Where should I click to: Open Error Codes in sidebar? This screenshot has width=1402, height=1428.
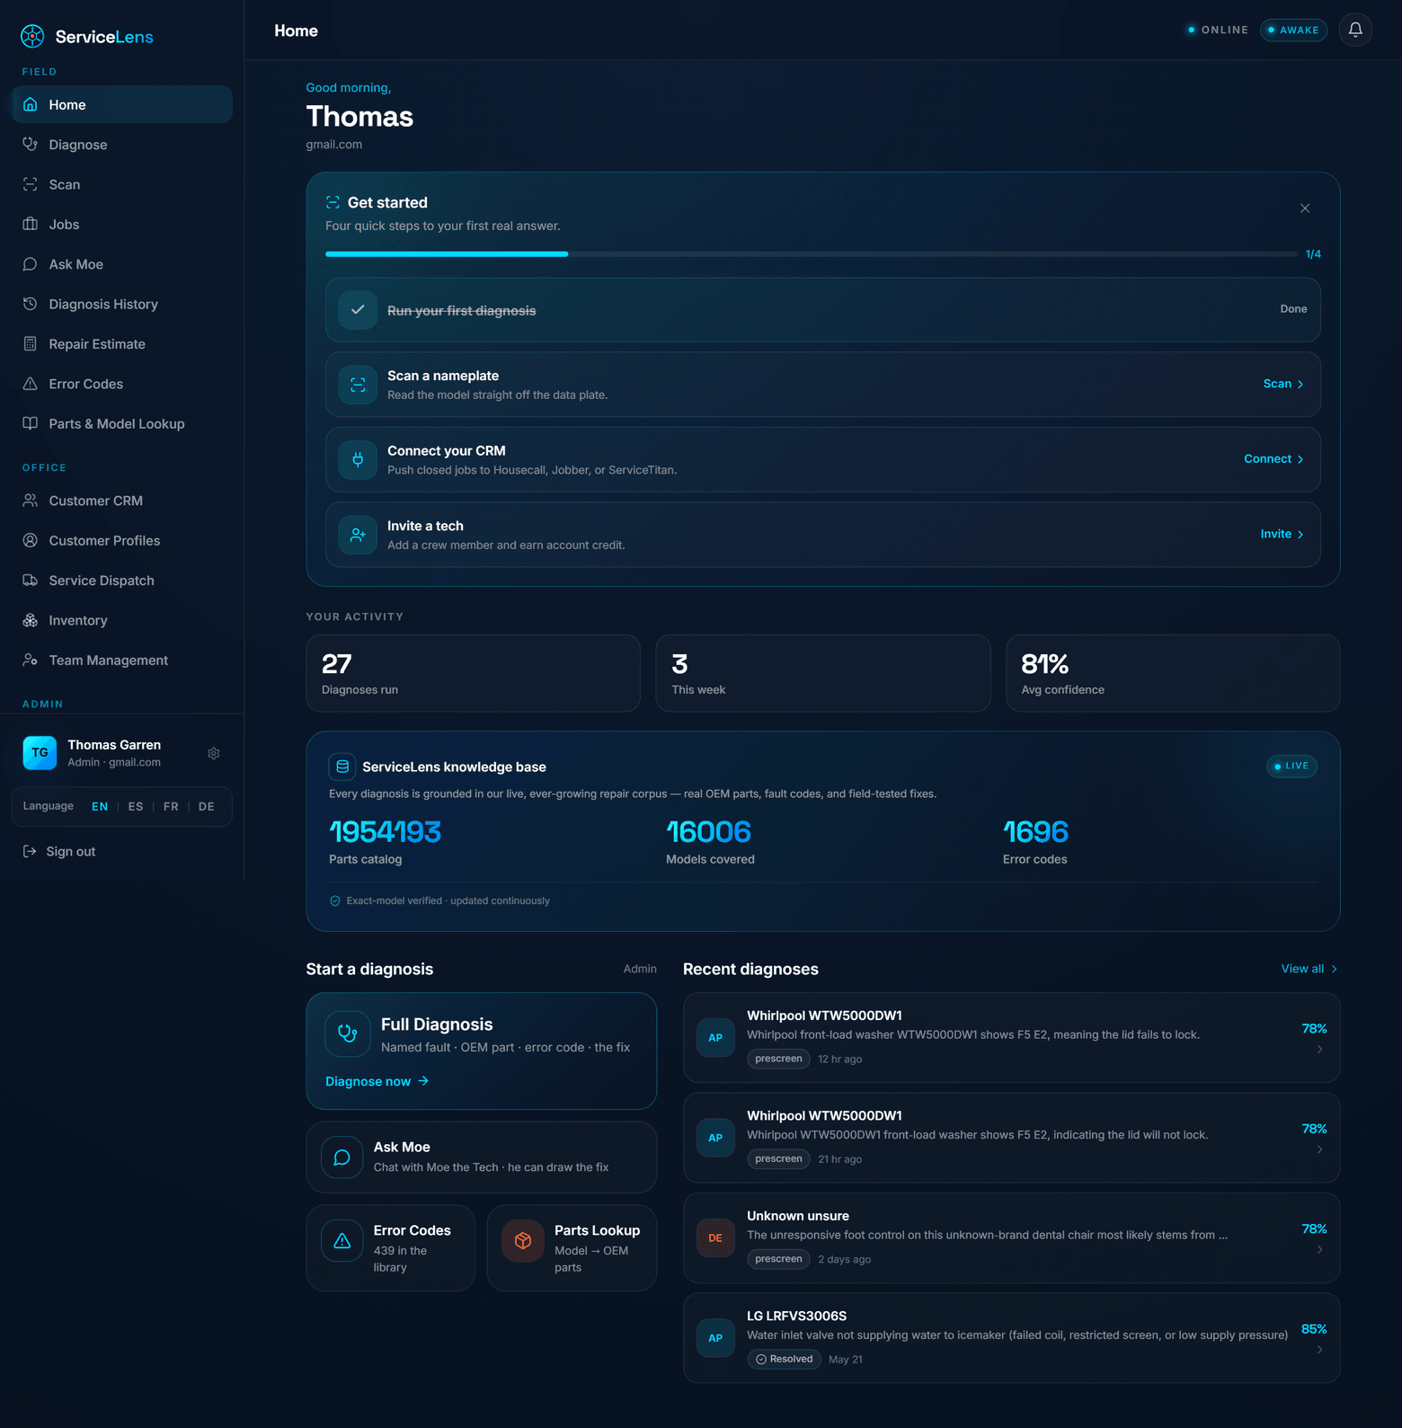tap(121, 384)
